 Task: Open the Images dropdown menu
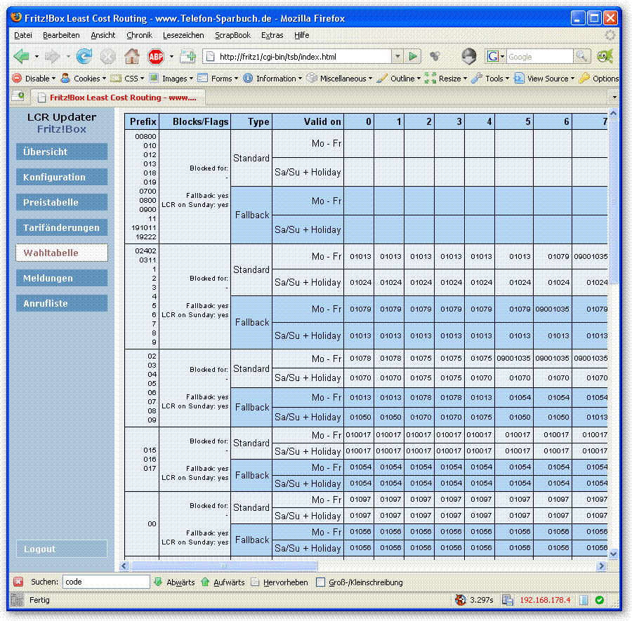[x=171, y=78]
